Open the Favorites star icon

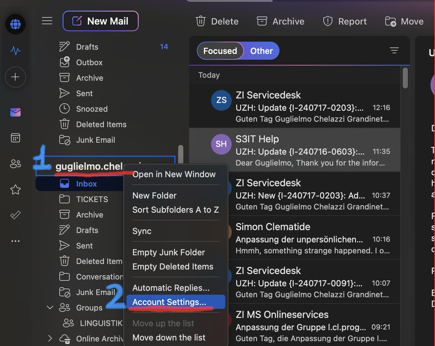coord(15,189)
